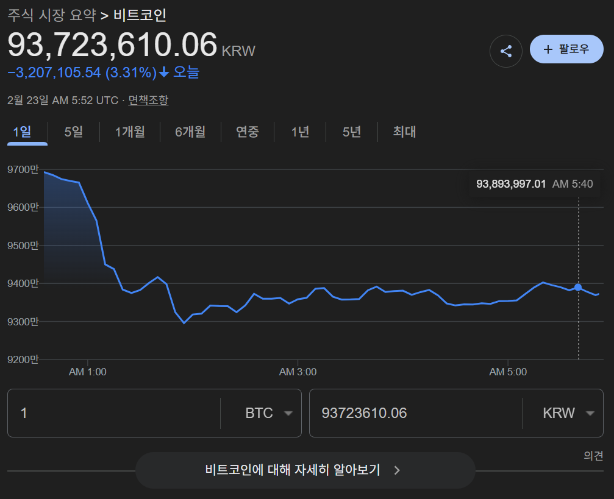Click the 비트코인 breadcrumb title
This screenshot has height=499, width=614.
pos(140,15)
